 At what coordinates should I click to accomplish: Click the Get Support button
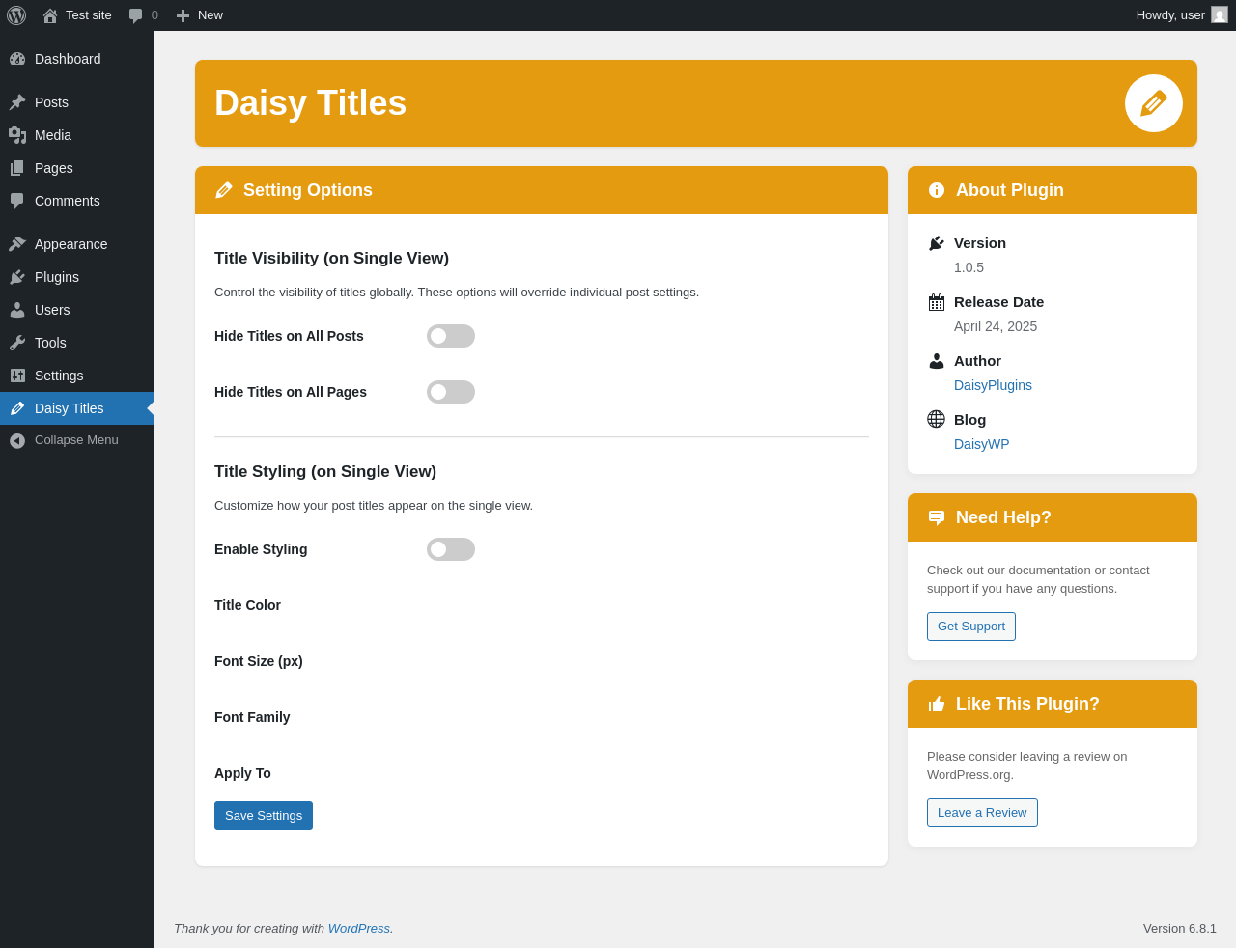tap(971, 627)
